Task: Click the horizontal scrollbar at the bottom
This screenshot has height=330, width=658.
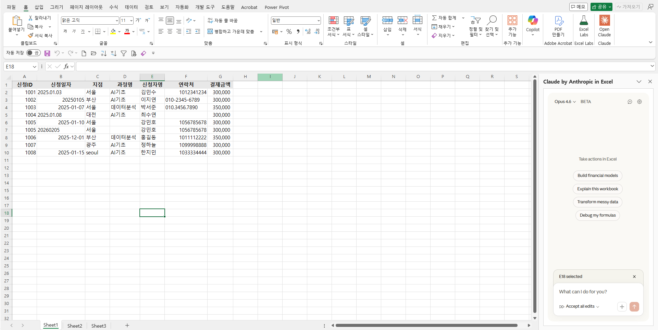Action: (x=426, y=326)
